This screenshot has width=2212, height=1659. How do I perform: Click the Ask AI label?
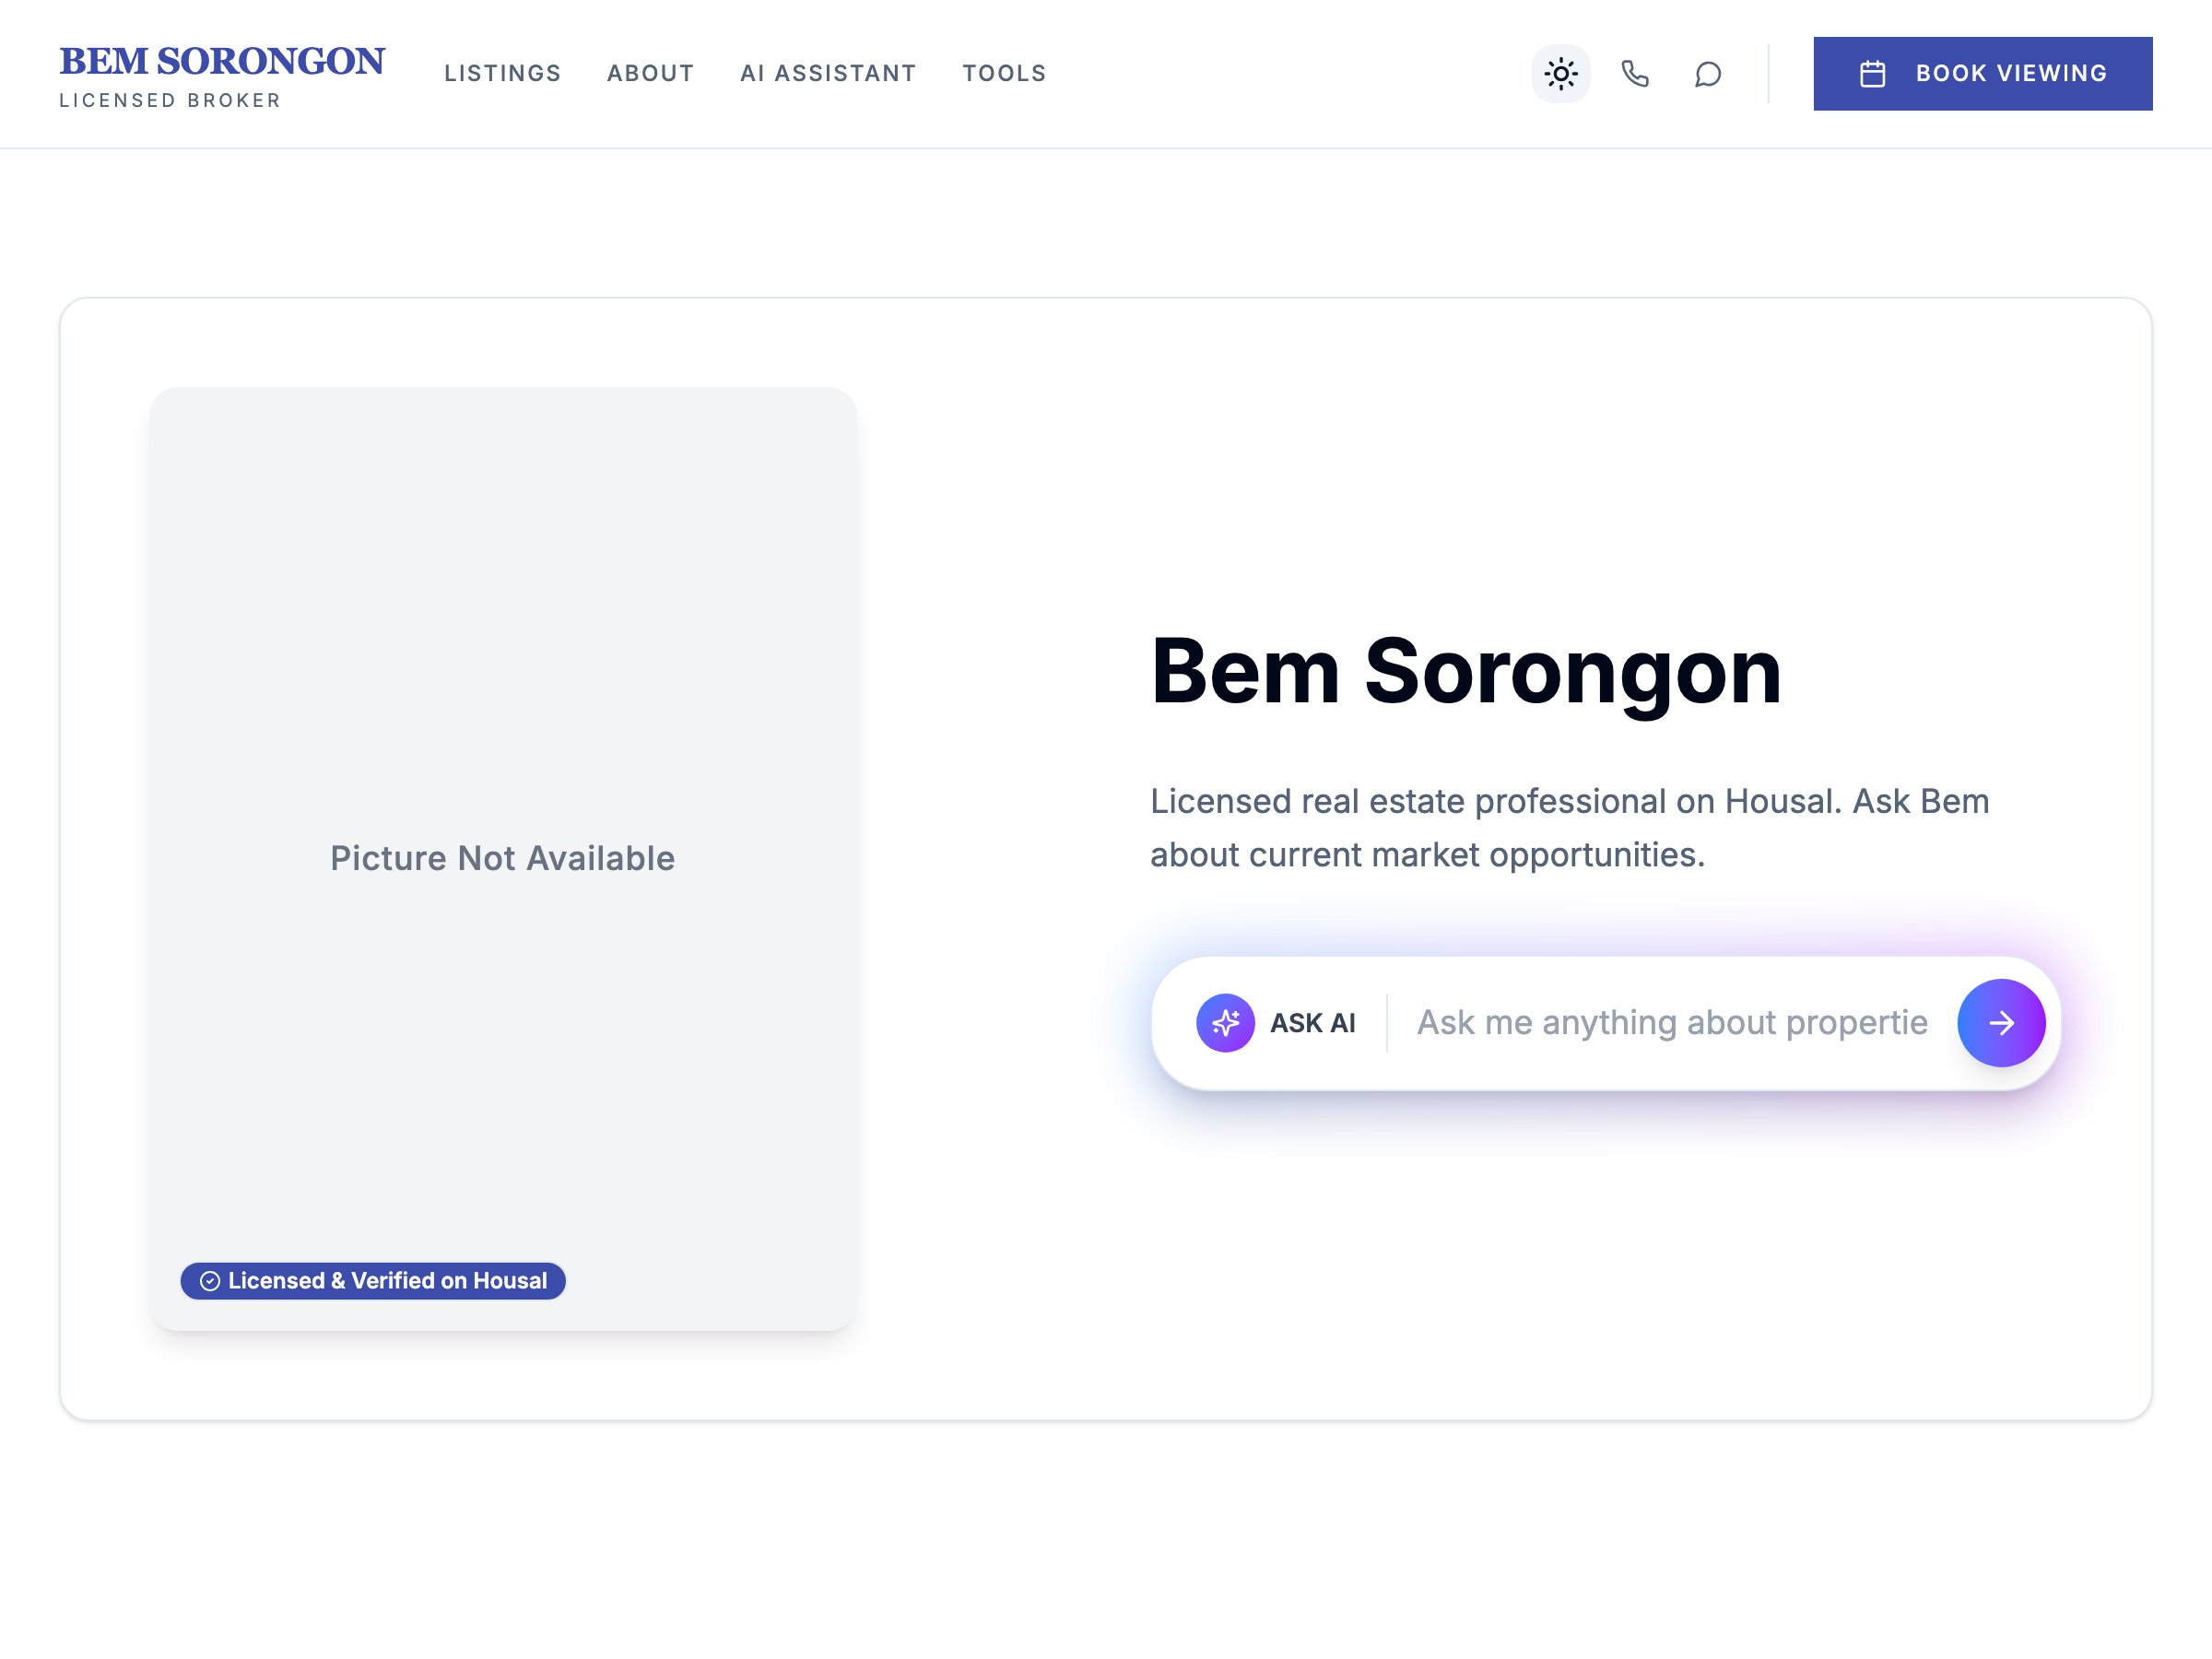[x=1312, y=1022]
